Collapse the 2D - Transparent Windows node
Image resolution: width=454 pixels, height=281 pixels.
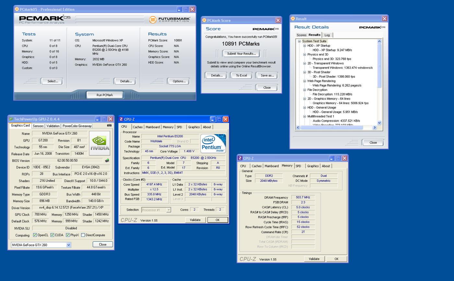305,63
